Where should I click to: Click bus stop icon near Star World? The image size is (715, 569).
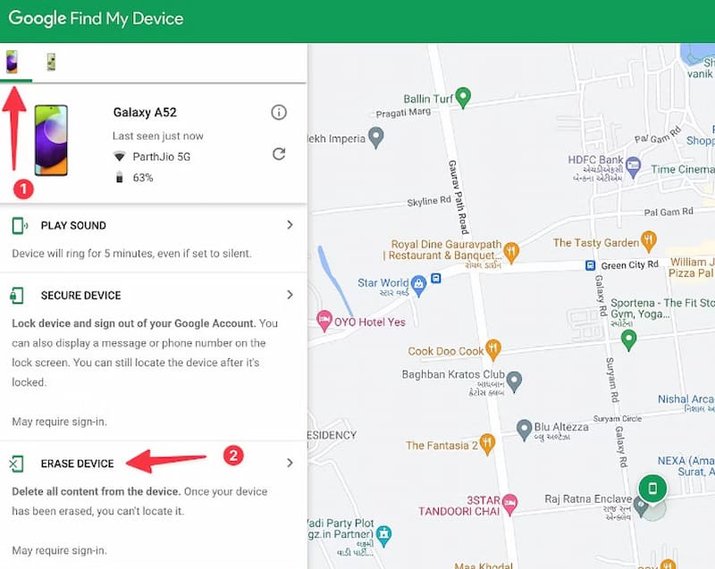click(x=436, y=278)
